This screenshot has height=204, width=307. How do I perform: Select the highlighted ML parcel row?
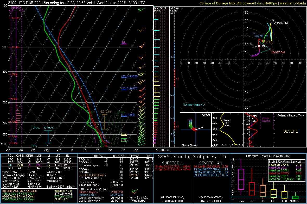39,165
